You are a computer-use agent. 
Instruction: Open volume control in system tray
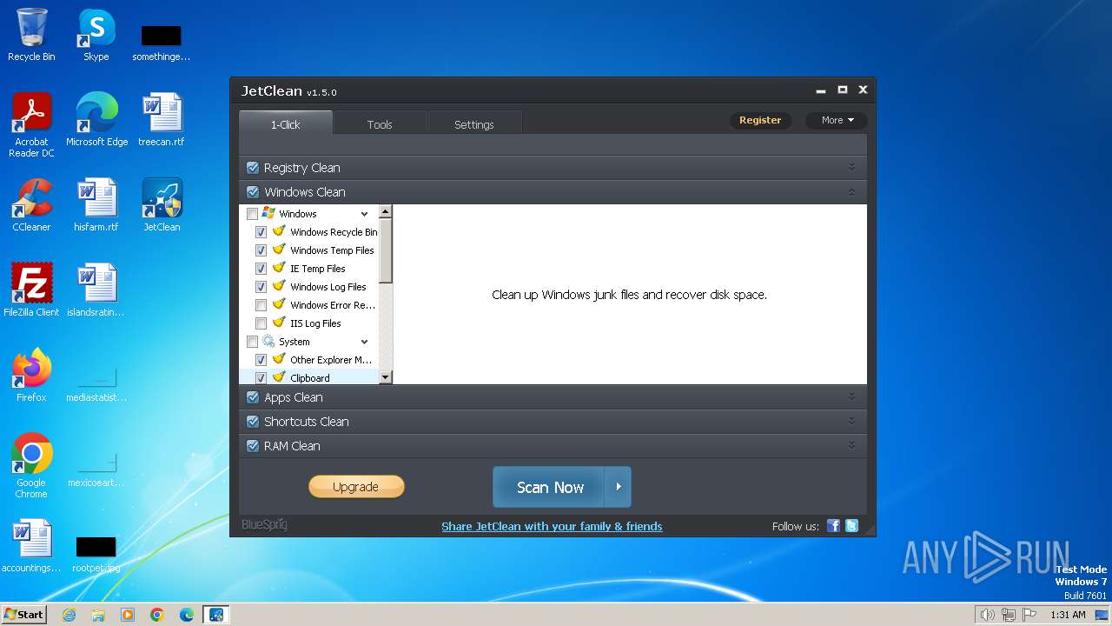click(987, 615)
